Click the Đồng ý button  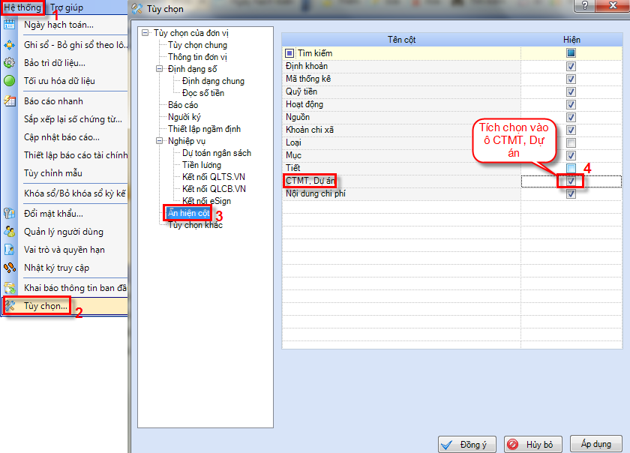pos(466,445)
